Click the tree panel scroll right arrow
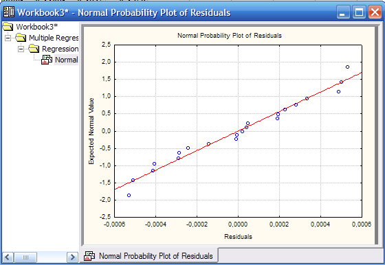 pos(72,257)
